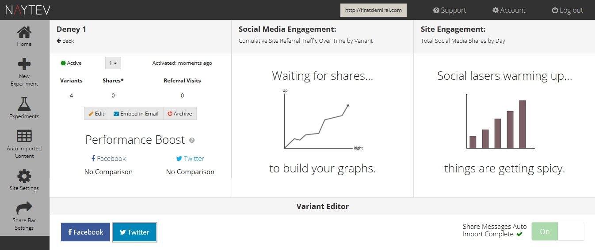
Task: Click the Edit experiment button
Action: 96,113
